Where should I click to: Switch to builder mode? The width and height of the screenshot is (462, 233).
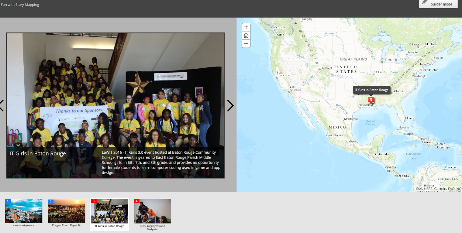click(x=438, y=4)
